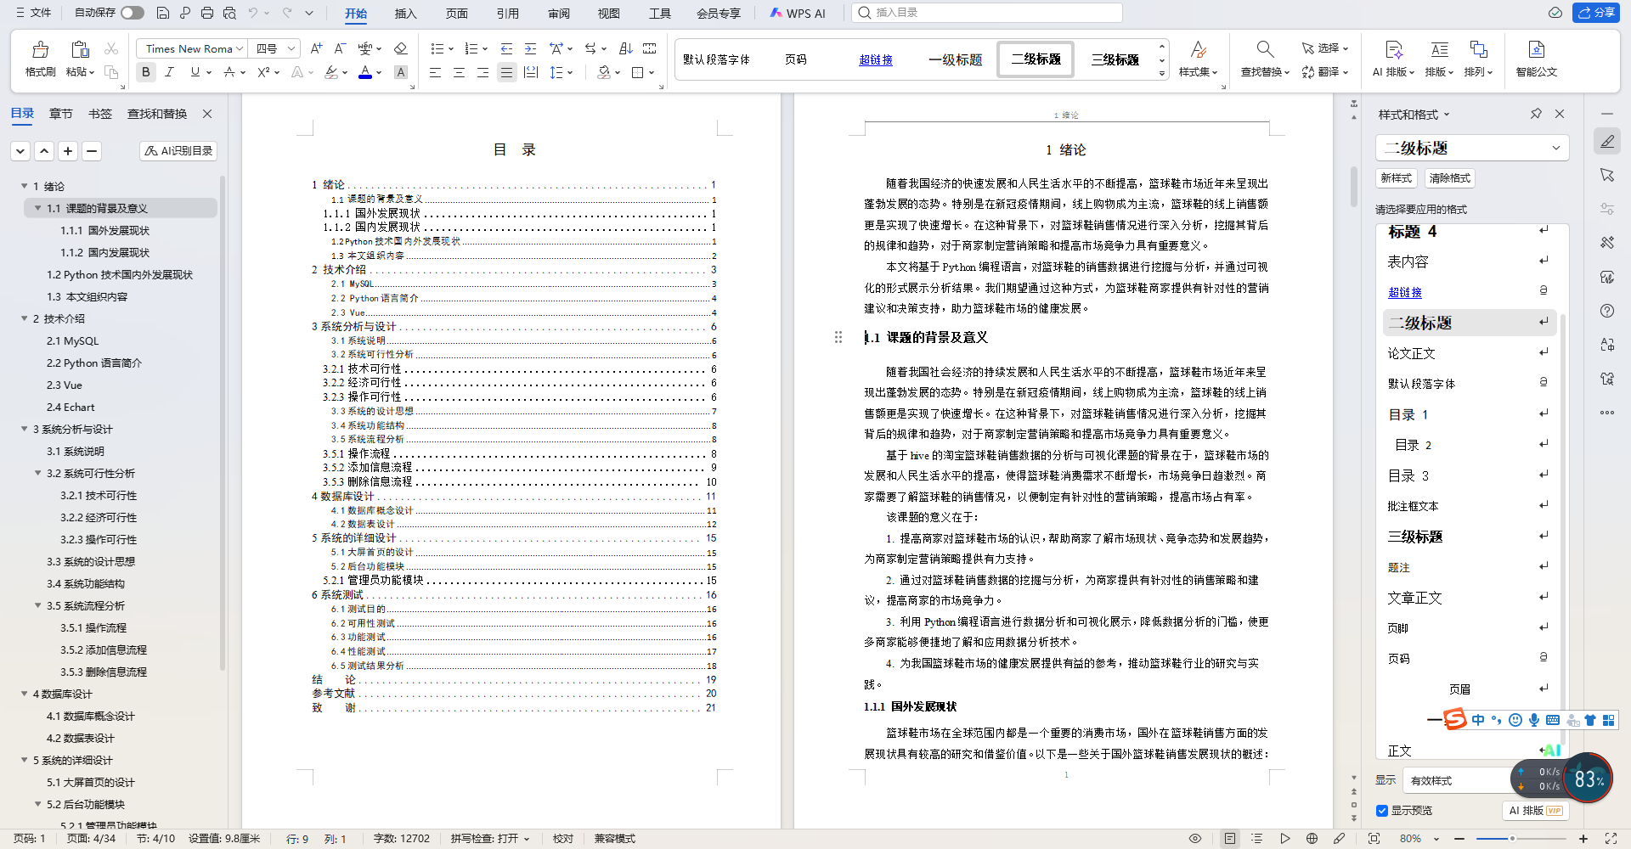Click the zoom slider handle in status bar
Viewport: 1631px width, 849px height.
(1512, 839)
